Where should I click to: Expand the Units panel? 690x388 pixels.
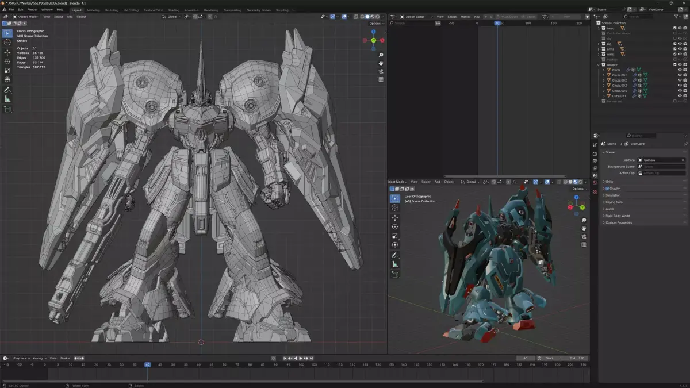[609, 182]
